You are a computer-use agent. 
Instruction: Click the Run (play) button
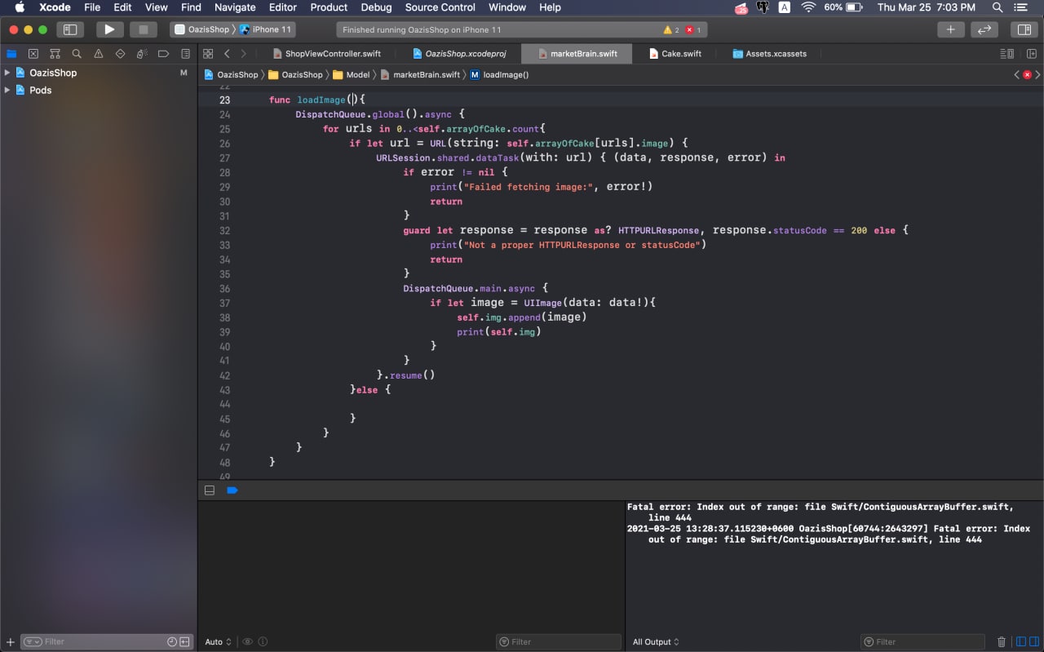coord(108,29)
